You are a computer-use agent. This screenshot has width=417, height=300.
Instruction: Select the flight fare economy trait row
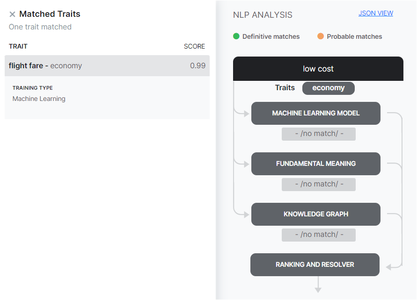[x=107, y=66]
